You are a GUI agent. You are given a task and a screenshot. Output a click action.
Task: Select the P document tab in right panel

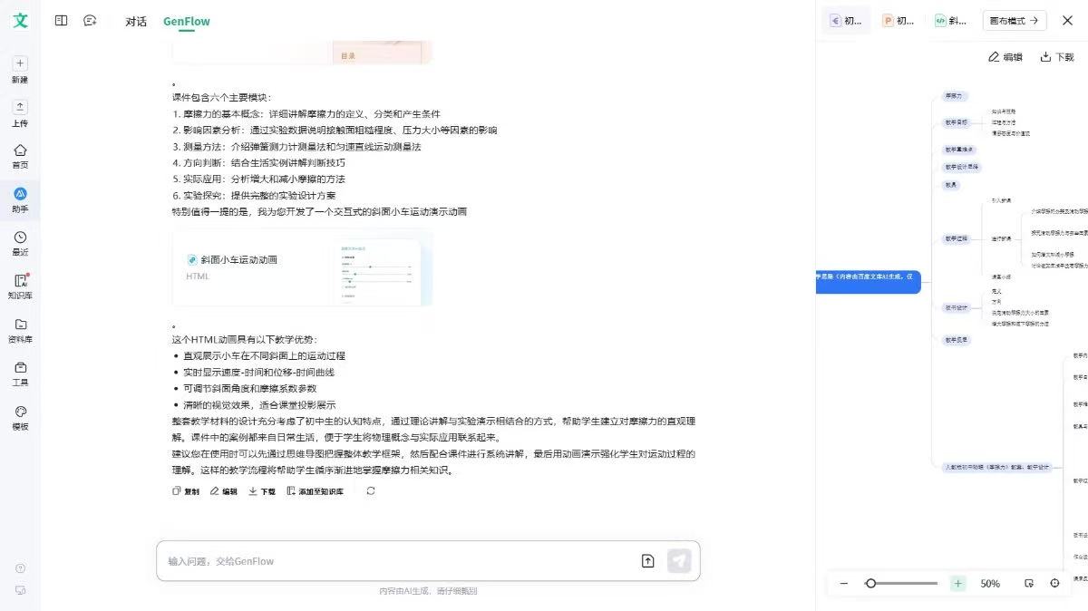pyautogui.click(x=898, y=19)
